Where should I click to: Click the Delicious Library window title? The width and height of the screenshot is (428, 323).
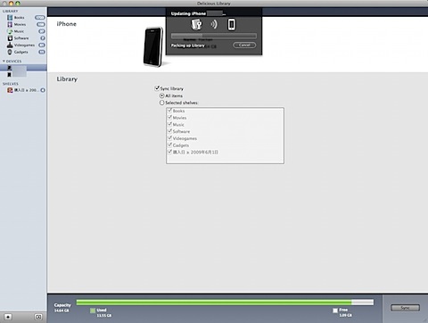[214, 4]
